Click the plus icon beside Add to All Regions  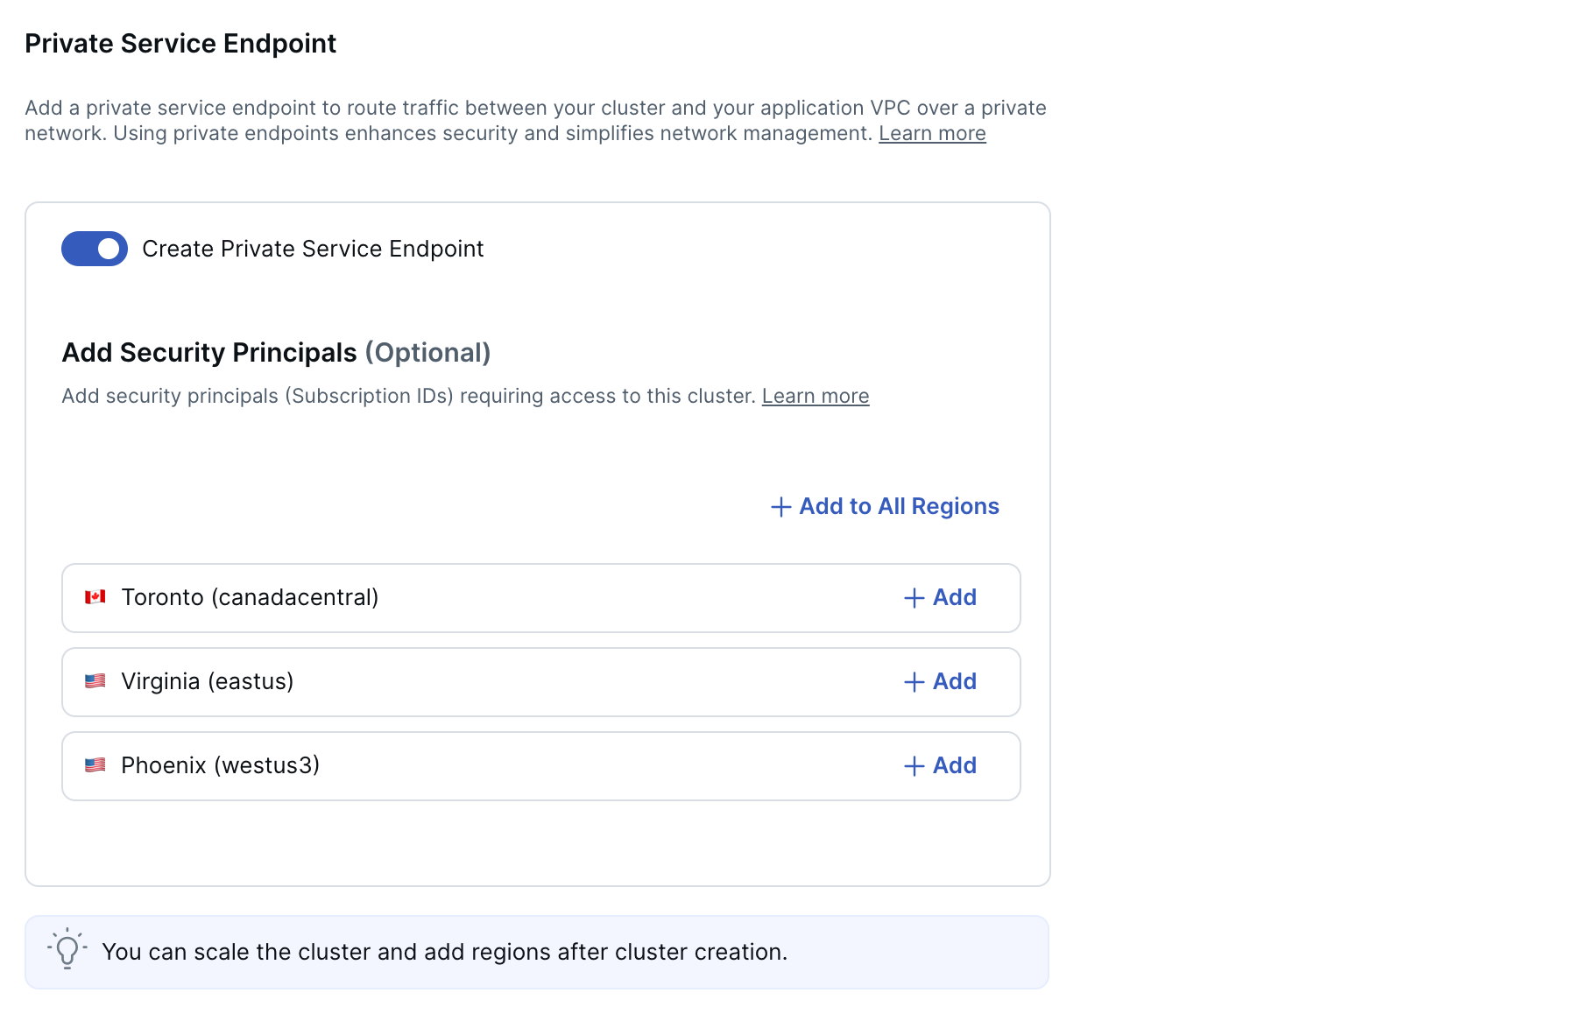coord(780,506)
